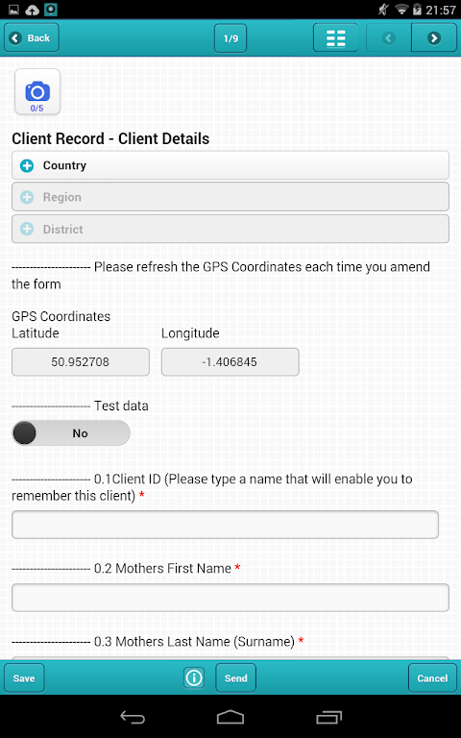Tap the Back button
The width and height of the screenshot is (461, 738).
point(32,37)
